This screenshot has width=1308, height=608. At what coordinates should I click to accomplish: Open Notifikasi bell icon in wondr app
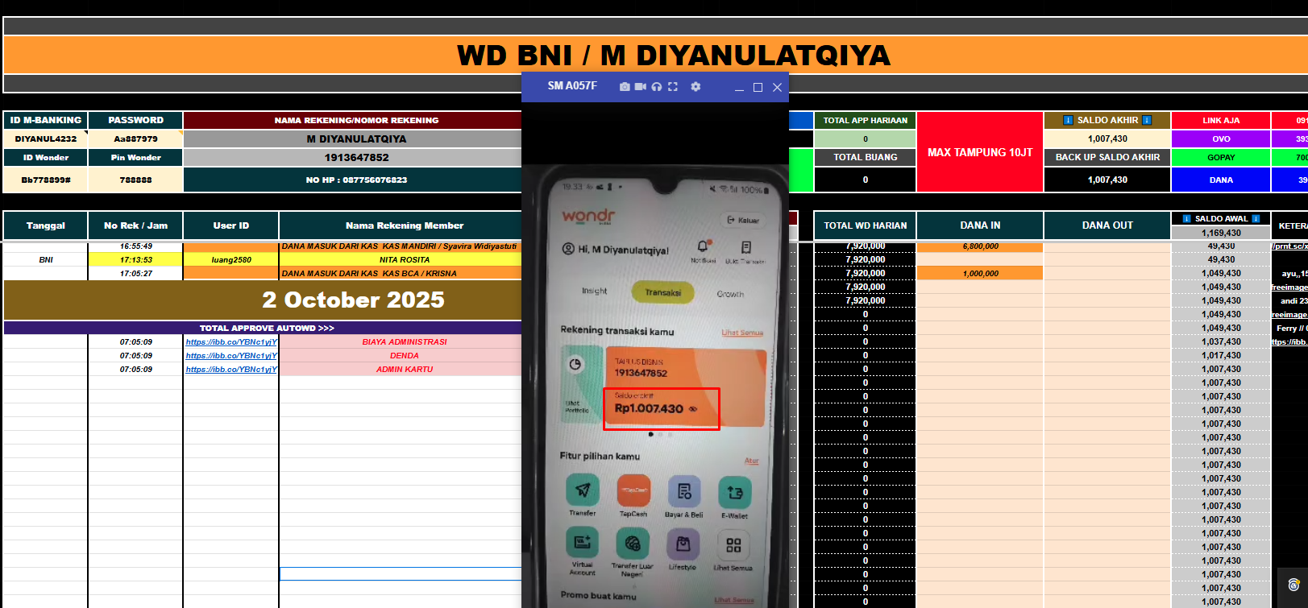(x=703, y=246)
